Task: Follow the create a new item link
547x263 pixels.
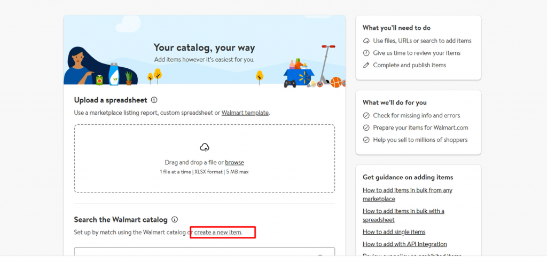Action: point(218,232)
